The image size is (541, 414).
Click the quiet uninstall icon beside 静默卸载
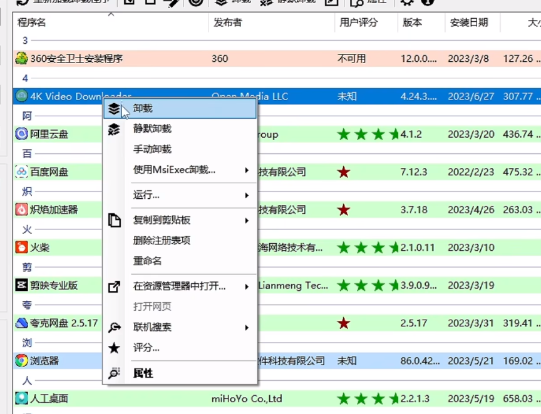click(114, 129)
